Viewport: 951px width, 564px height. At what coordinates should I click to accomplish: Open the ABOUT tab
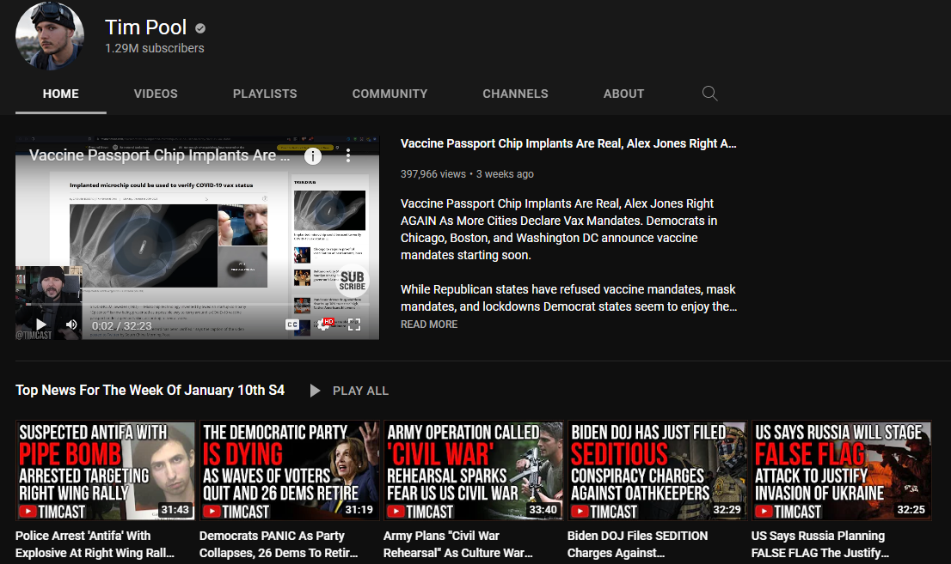coord(623,94)
